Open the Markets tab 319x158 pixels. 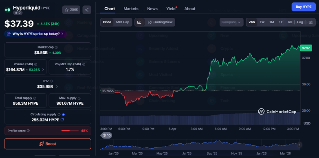point(131,9)
